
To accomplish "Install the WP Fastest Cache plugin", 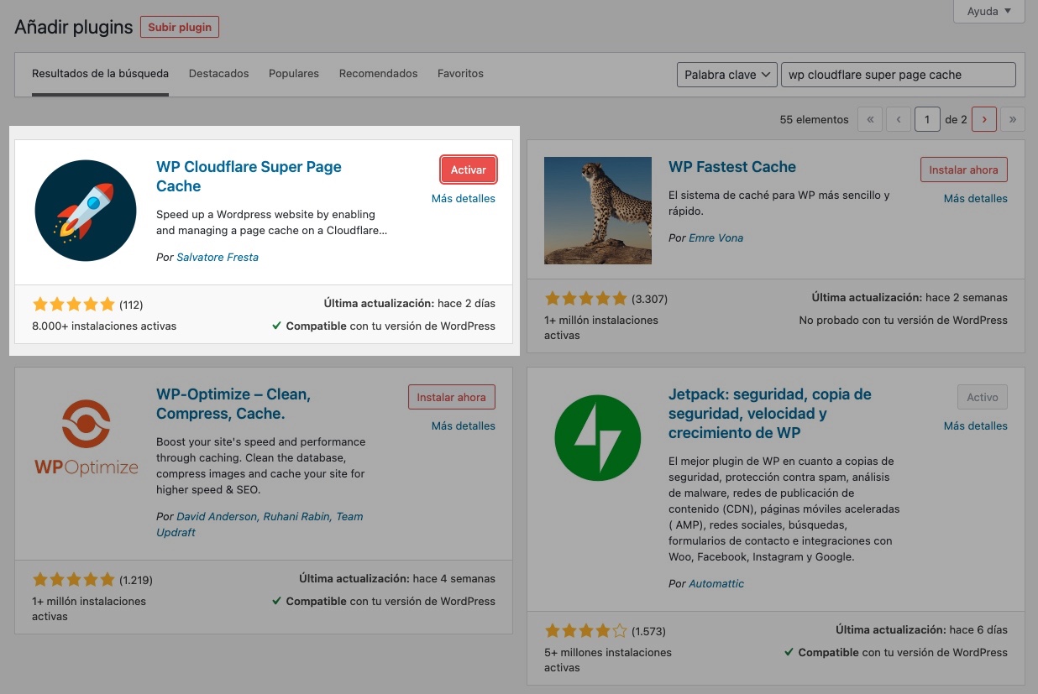I will point(963,170).
